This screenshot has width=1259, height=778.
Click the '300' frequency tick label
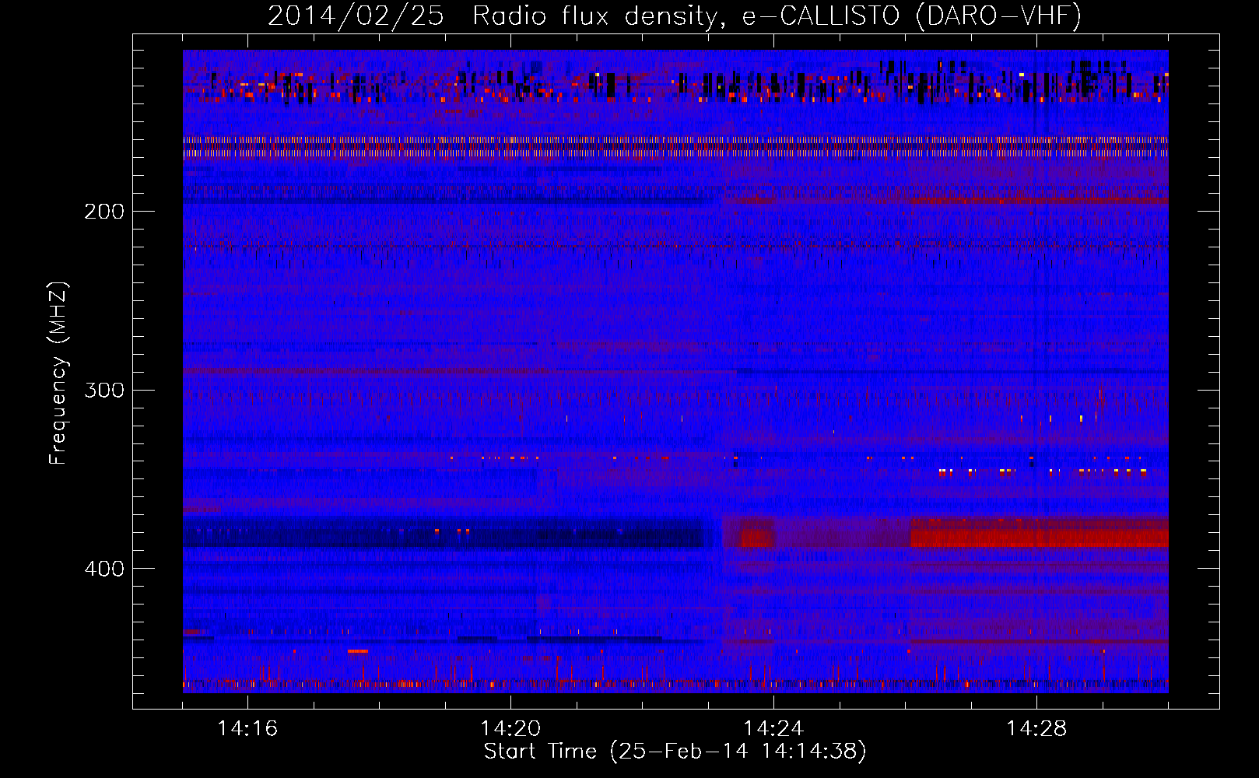pos(104,390)
